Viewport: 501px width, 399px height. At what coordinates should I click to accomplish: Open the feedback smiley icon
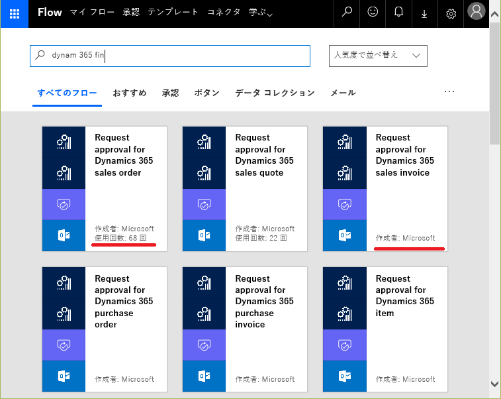[x=373, y=12]
